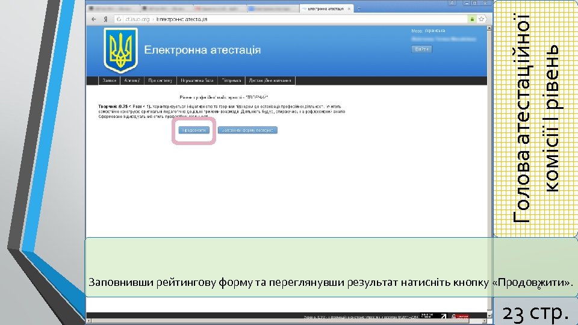Open the 'Дистанційне навчання' menu item
Image resolution: width=578 pixels, height=325 pixels.
[270, 80]
